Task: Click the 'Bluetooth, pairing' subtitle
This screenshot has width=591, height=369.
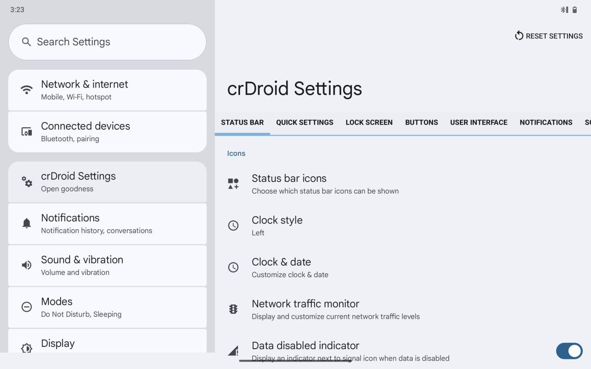Action: 70,139
